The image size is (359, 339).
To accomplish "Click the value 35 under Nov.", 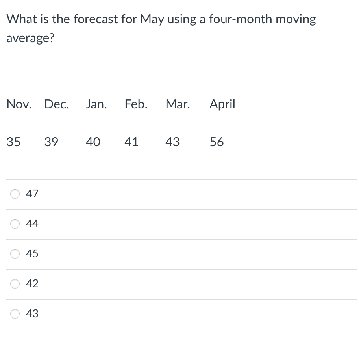I will pyautogui.click(x=14, y=142).
